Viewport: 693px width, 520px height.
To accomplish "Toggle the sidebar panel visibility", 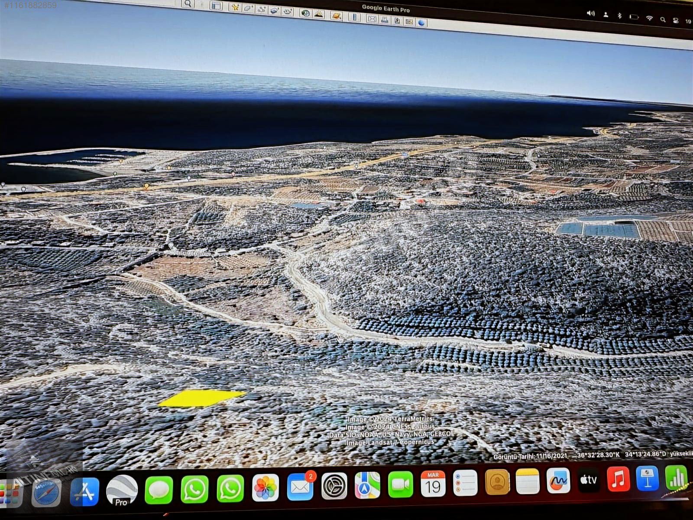I will tap(216, 6).
